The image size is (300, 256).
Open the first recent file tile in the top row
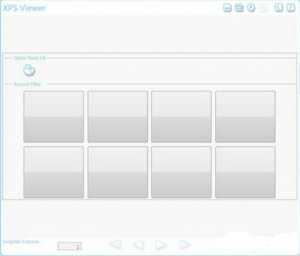coord(54,117)
